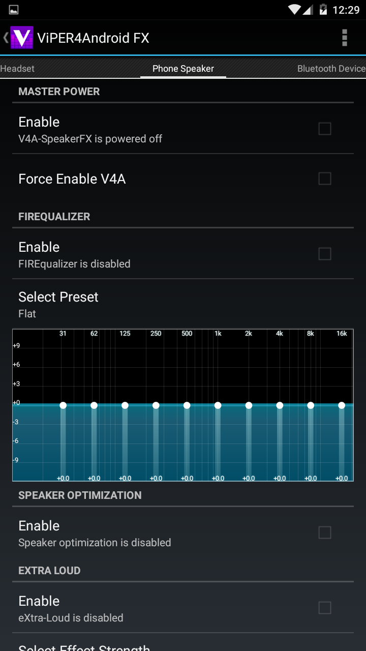Switch to the Headset tab
Viewport: 366px width, 651px height.
pos(18,69)
